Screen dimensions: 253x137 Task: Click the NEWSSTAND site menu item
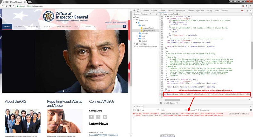tap(34, 26)
